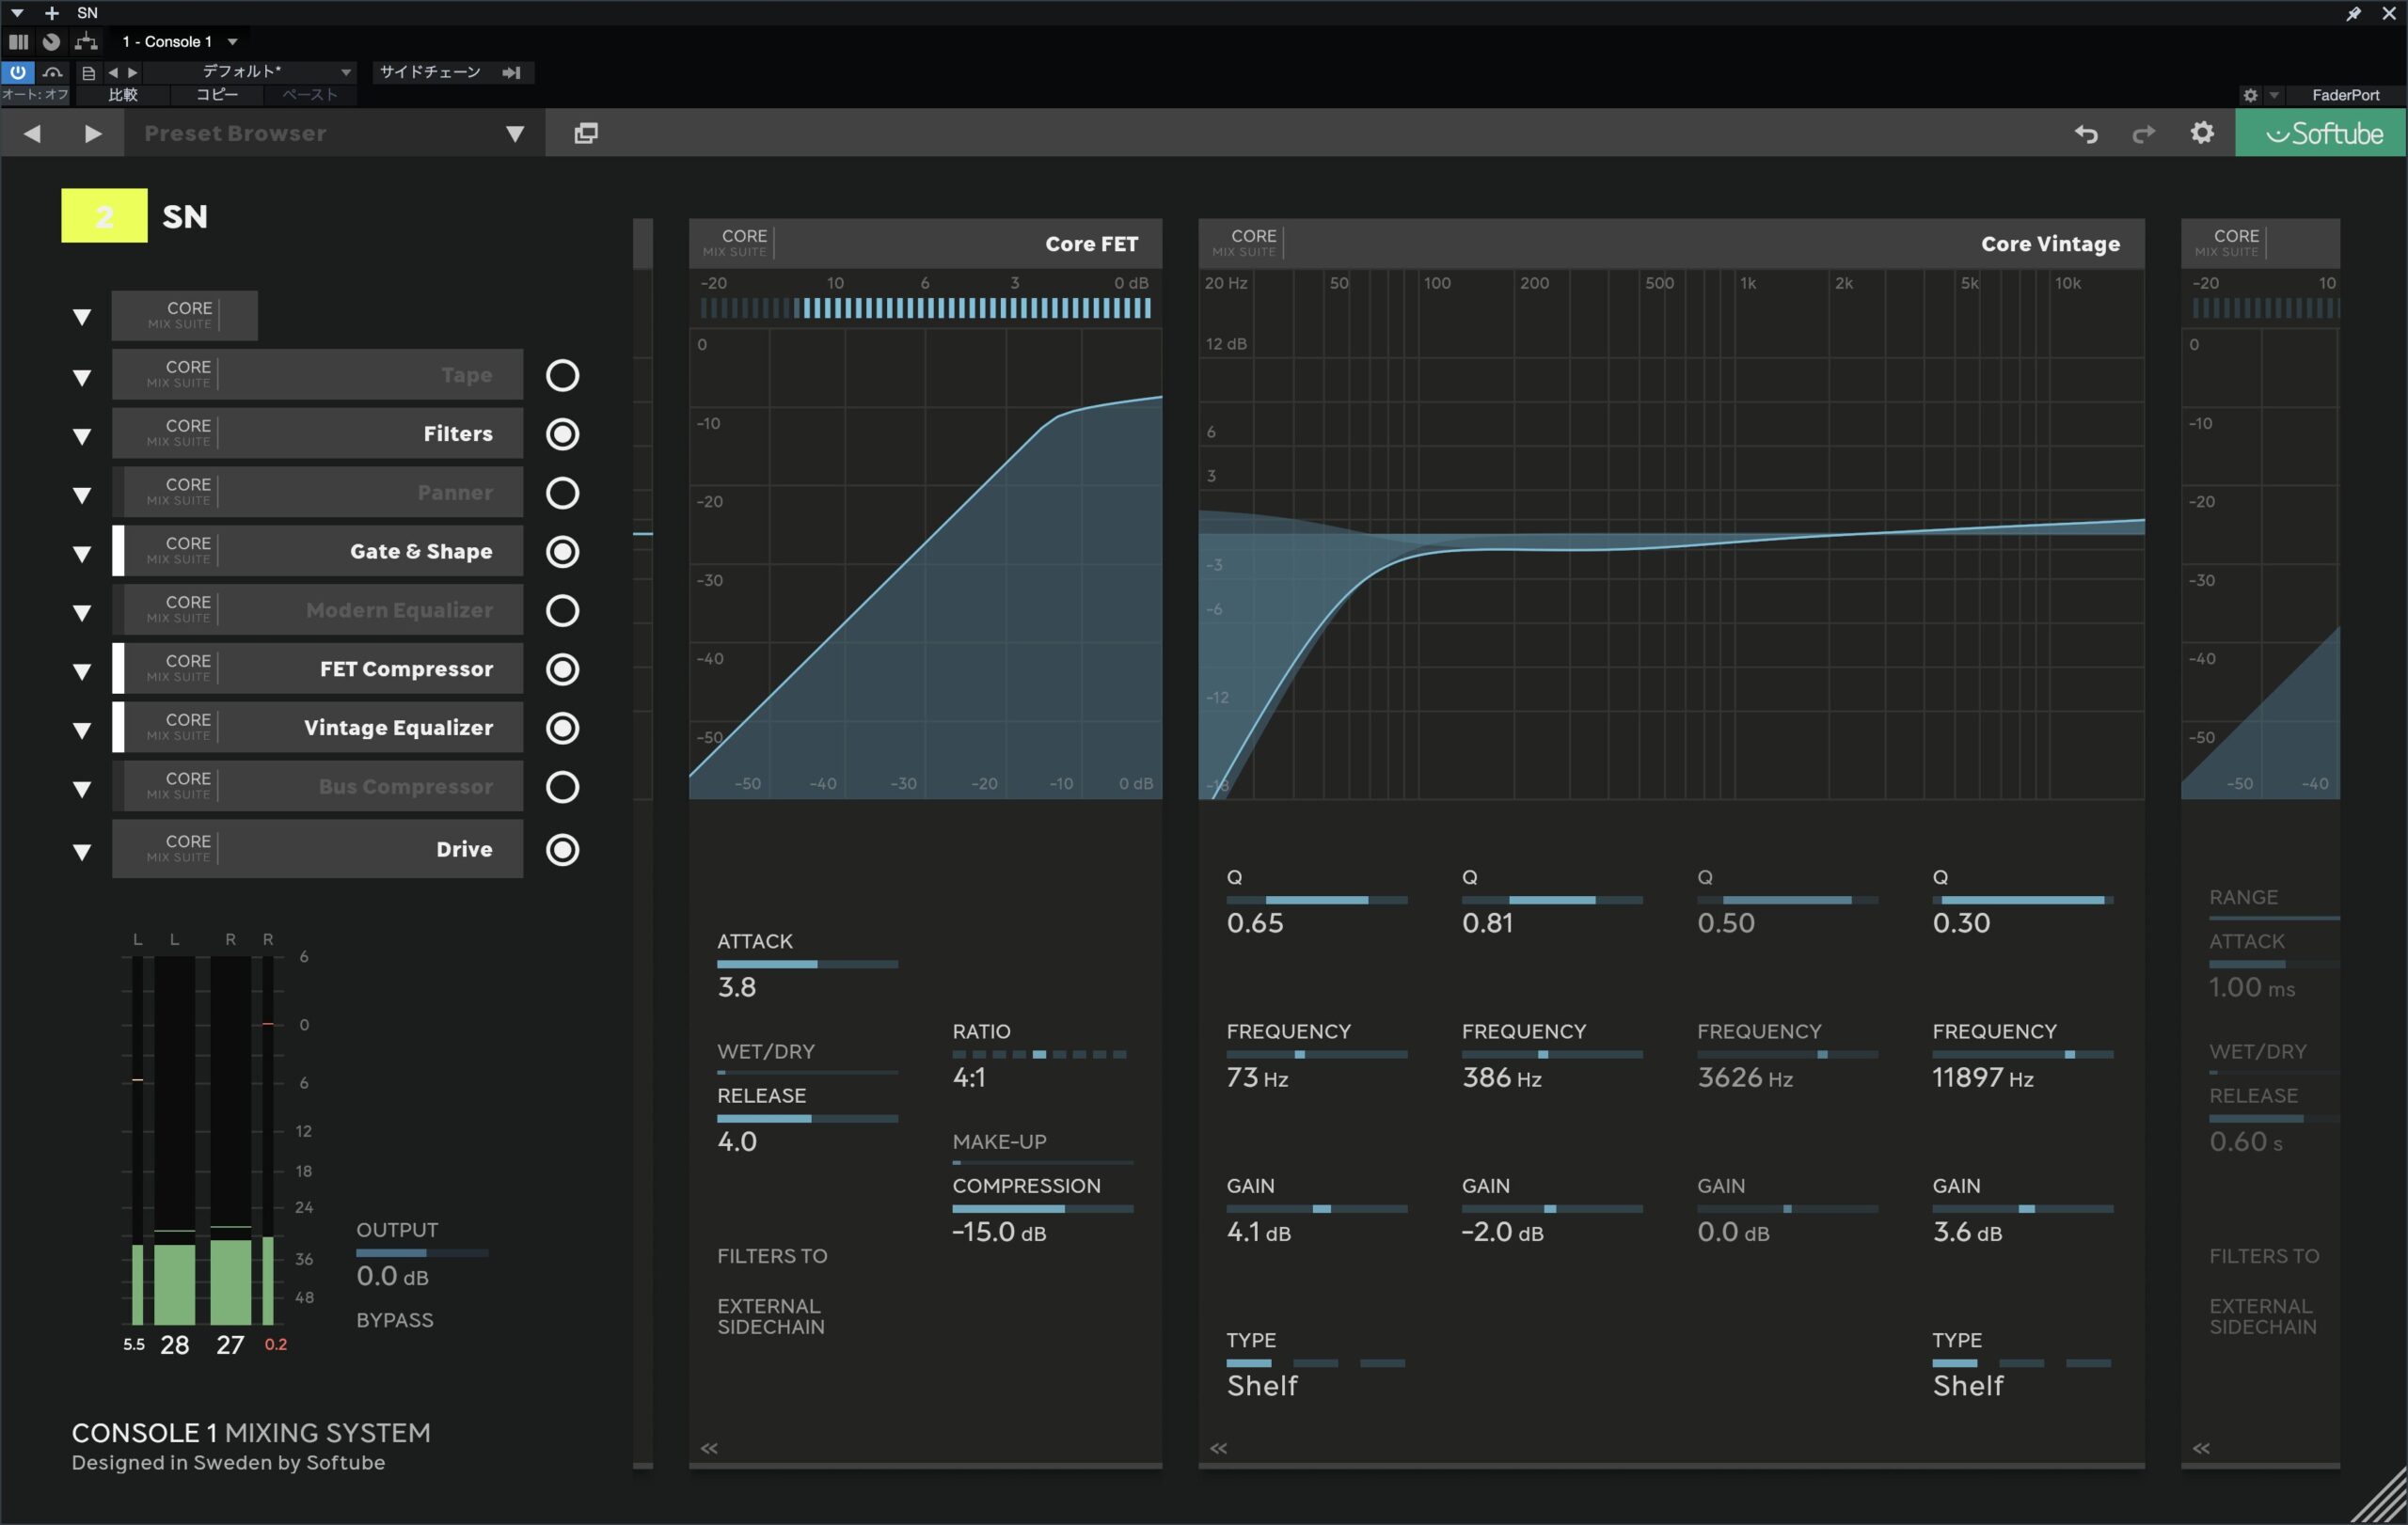Undo the last change
The image size is (2408, 1525).
point(2086,134)
